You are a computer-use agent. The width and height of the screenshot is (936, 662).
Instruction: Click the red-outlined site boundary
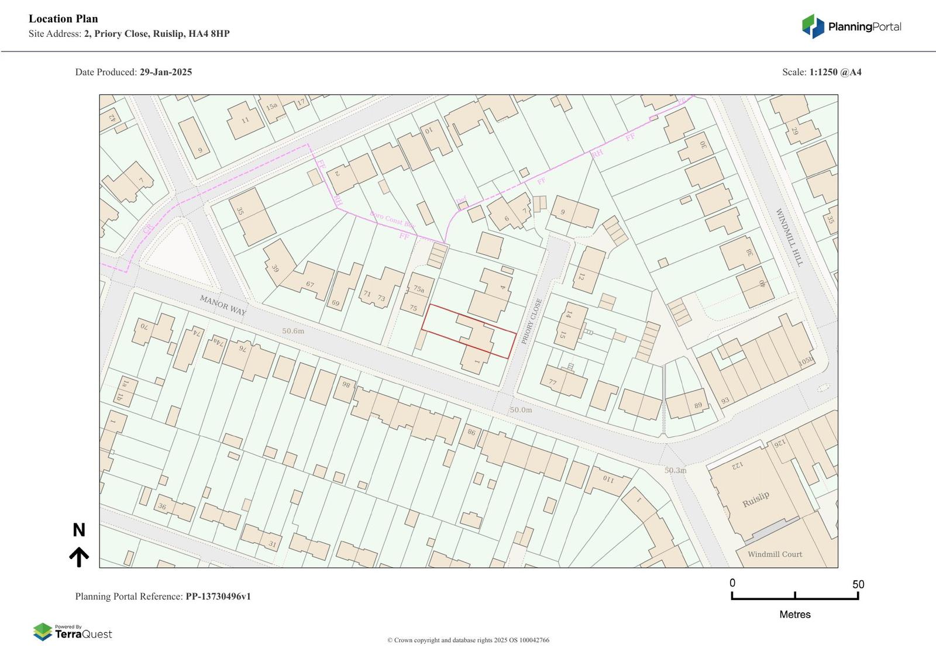tap(469, 331)
